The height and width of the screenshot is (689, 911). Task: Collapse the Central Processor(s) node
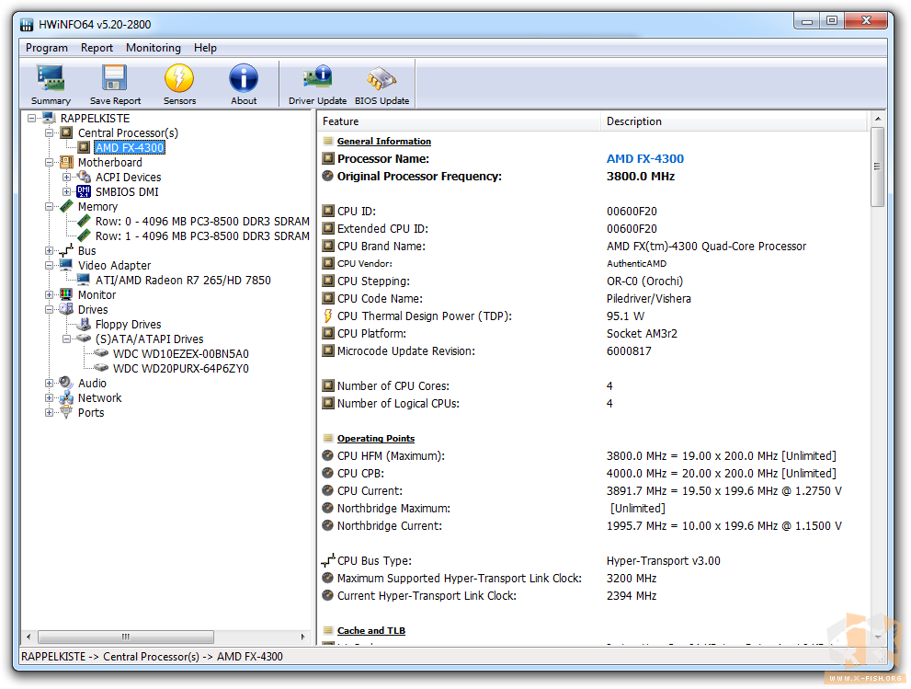(x=50, y=132)
